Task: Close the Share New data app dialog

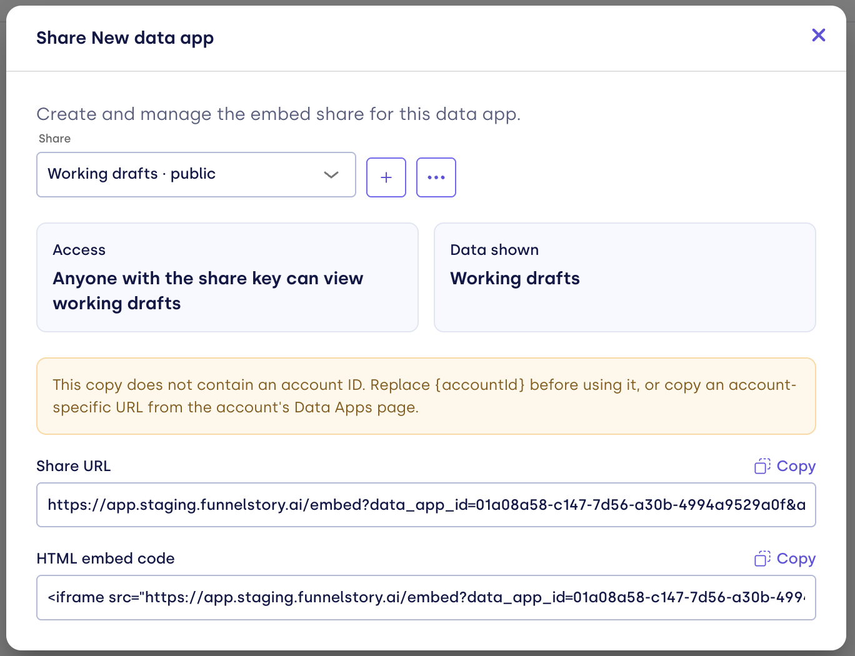Action: point(818,35)
